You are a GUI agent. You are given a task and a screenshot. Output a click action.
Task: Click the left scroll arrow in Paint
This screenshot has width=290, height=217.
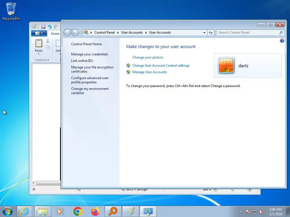[x=33, y=183]
